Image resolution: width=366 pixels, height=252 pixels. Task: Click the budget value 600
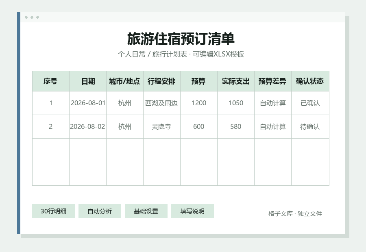[198, 126]
